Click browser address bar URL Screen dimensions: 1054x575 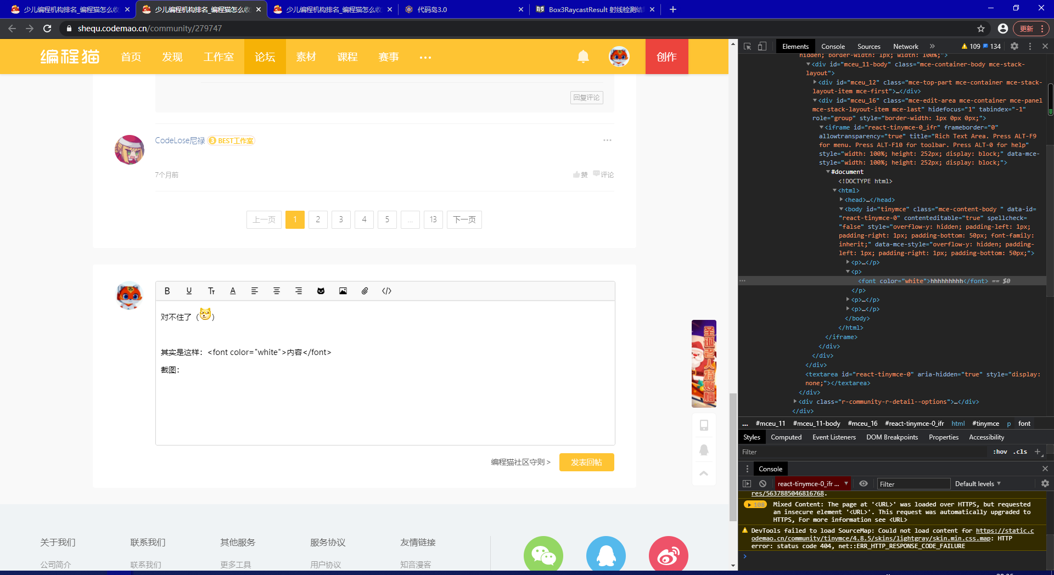click(150, 29)
